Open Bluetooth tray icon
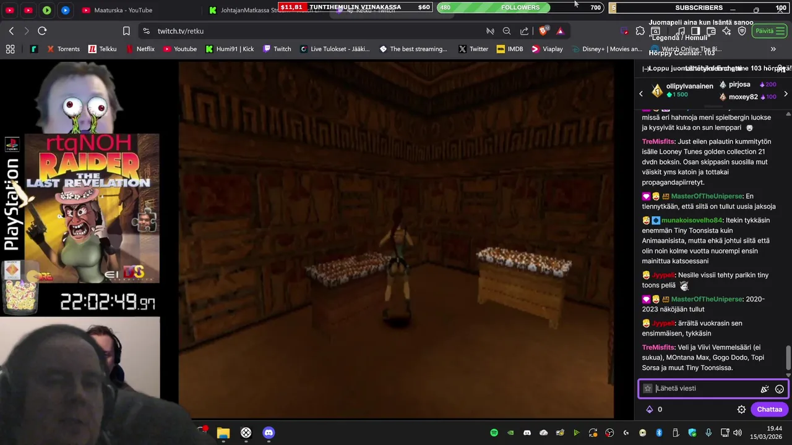Screen dimensions: 792x445 (x=659, y=433)
